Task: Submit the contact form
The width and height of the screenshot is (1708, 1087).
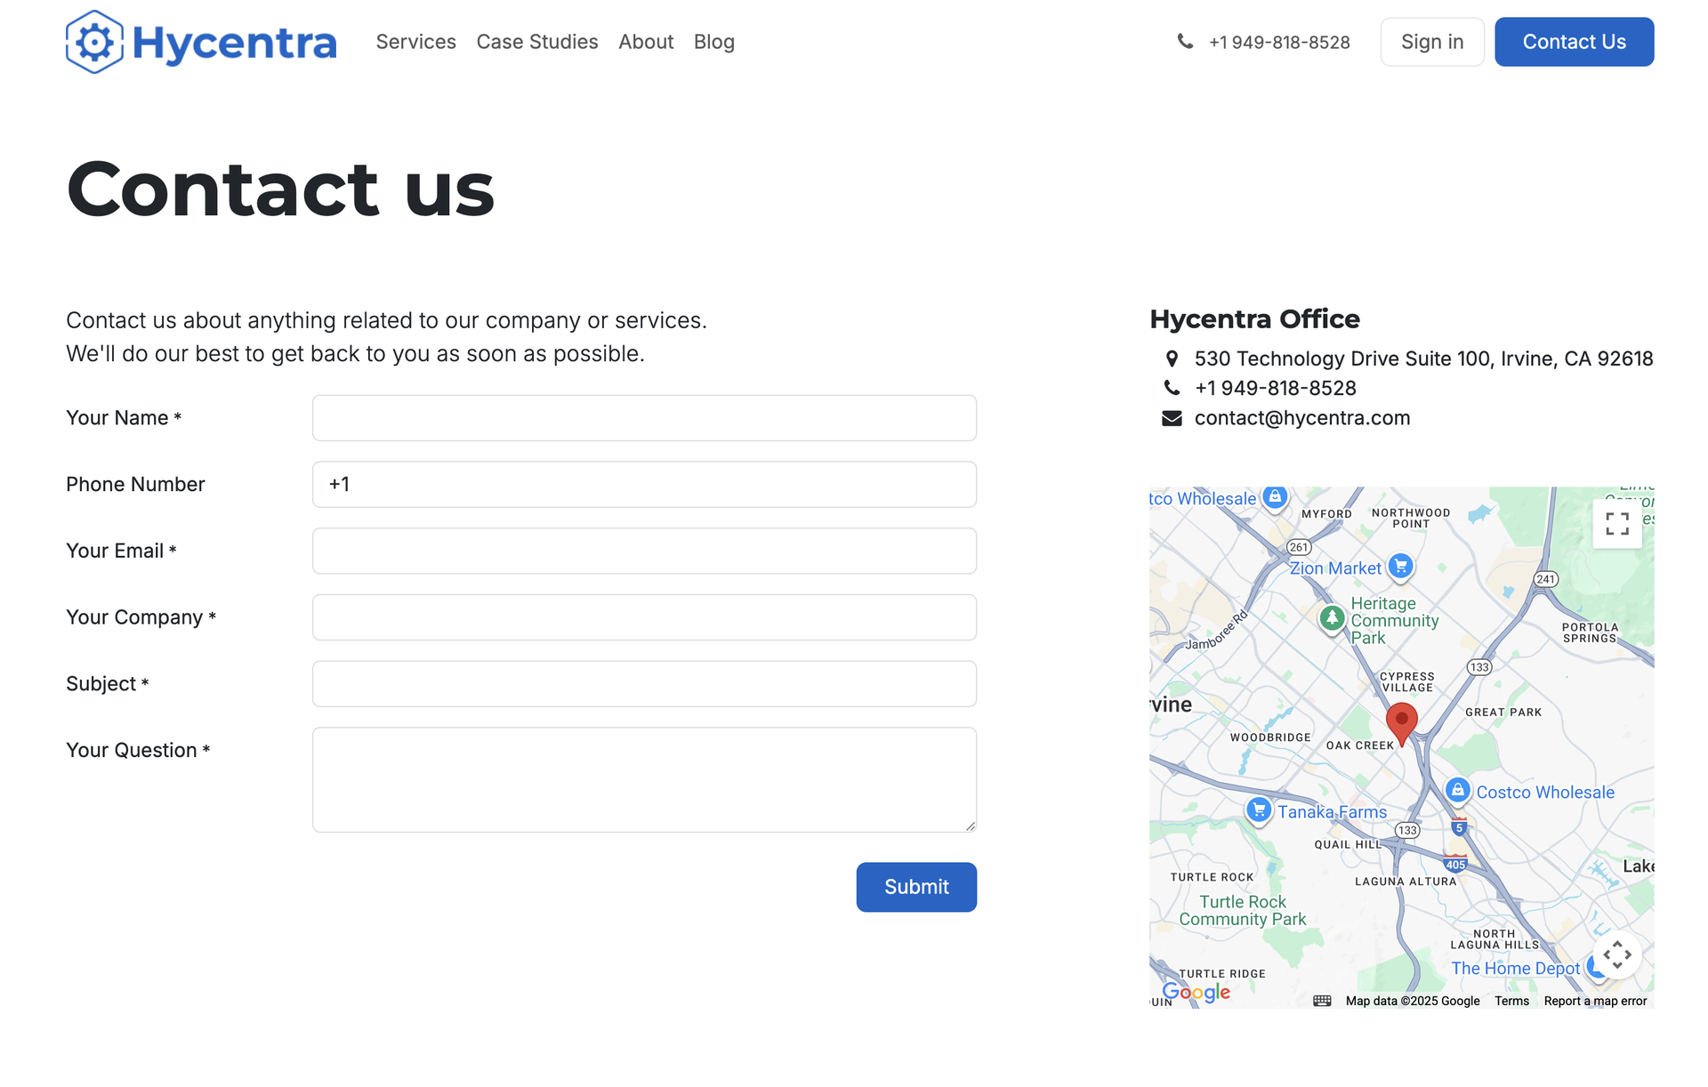Action: [915, 887]
